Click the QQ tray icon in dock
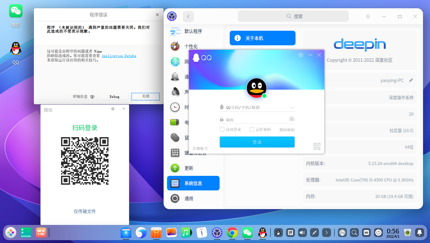This screenshot has height=243, width=430. click(278, 233)
